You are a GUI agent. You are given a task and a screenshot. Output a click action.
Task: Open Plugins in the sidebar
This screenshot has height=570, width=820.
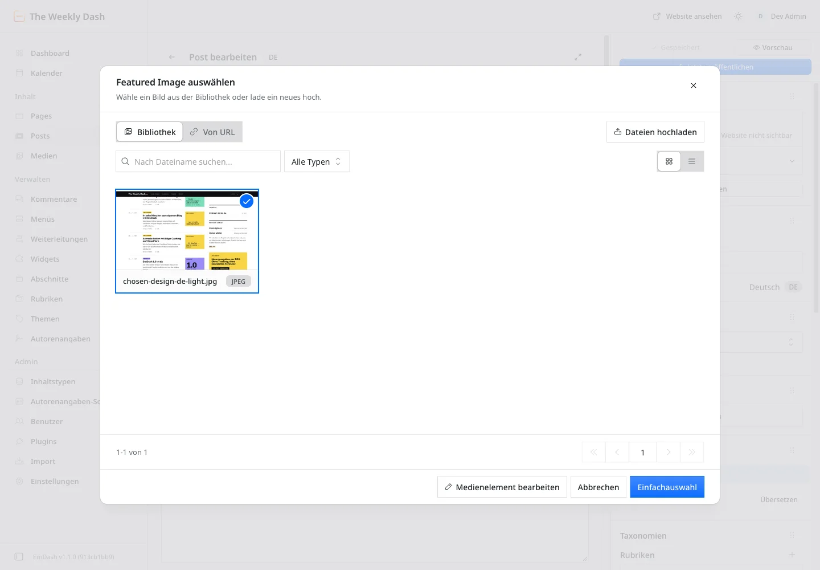coord(43,441)
